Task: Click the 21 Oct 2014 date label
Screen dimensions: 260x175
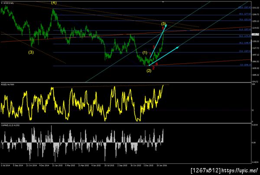Action: click(31, 165)
